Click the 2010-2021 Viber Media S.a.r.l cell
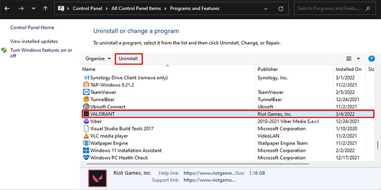This screenshot has height=190, width=381. [288, 122]
